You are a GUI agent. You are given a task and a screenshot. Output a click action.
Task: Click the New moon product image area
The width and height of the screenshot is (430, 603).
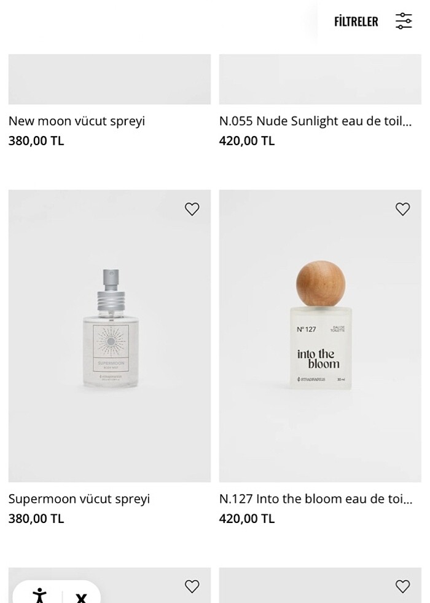point(109,79)
